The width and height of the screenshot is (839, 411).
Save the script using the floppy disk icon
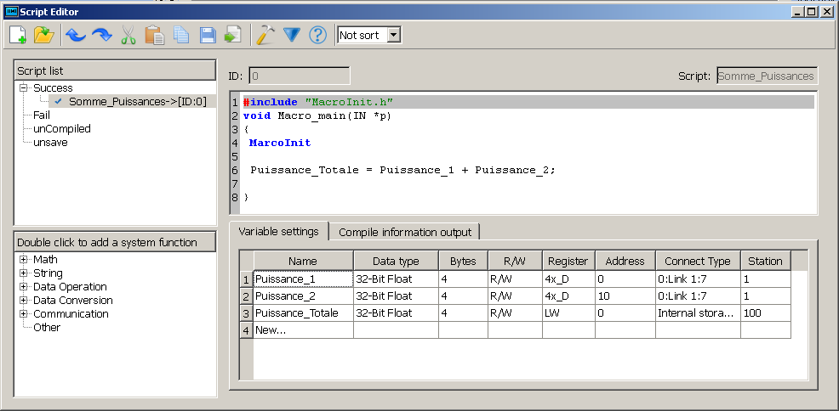[207, 35]
